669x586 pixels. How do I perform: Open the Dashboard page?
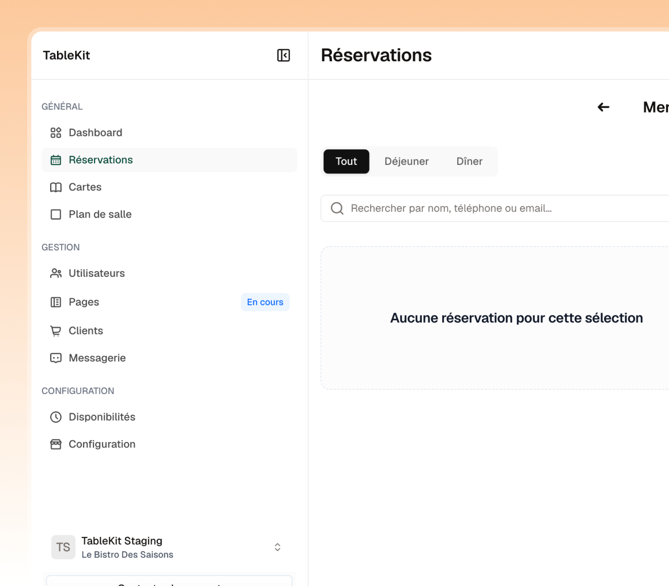coord(169,133)
